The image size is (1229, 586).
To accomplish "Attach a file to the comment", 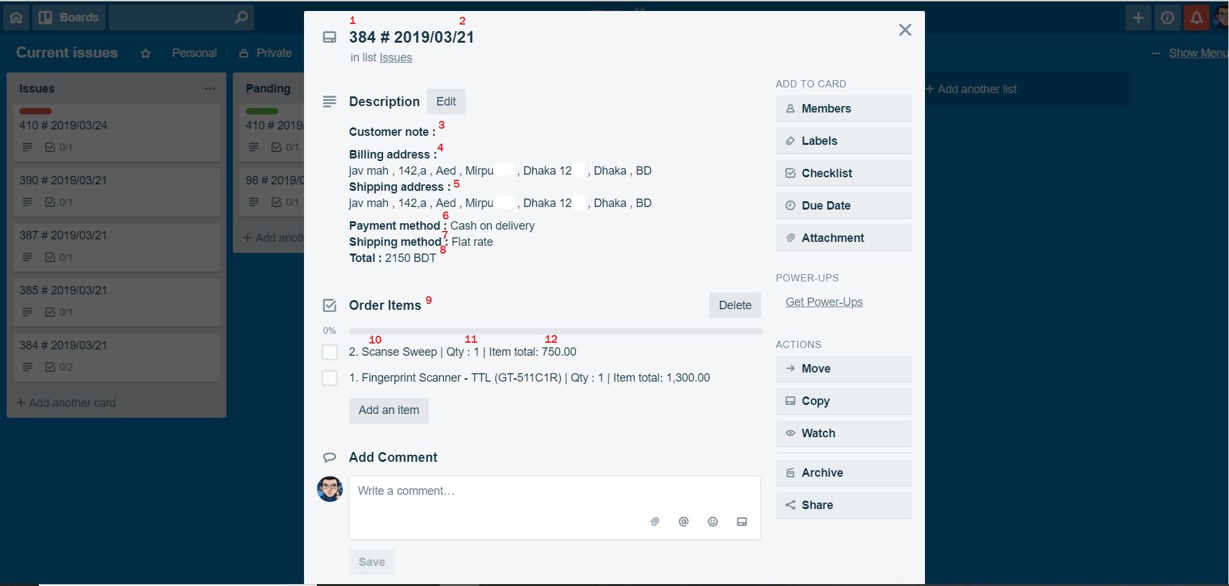I will coord(655,522).
